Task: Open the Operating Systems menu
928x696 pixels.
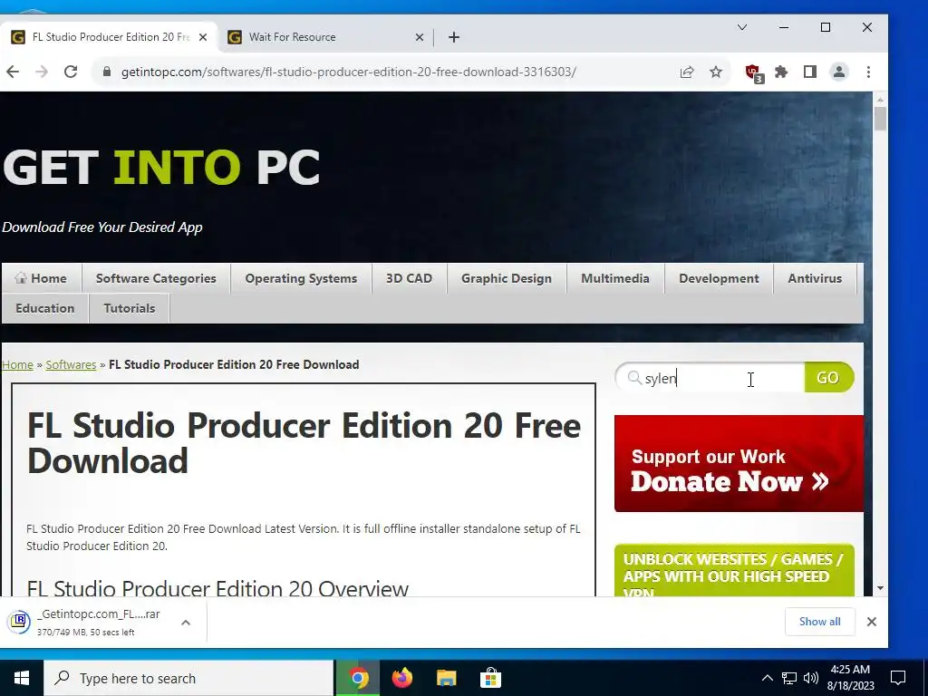Action: pyautogui.click(x=301, y=278)
